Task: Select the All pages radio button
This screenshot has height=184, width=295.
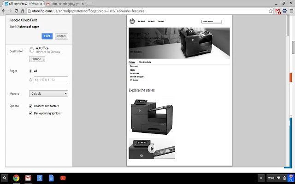Action: coord(30,71)
